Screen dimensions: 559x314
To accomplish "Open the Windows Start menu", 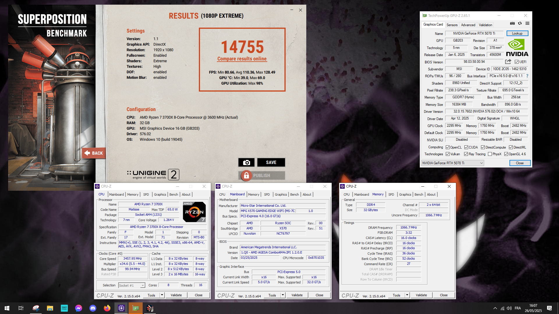I will (x=7, y=308).
